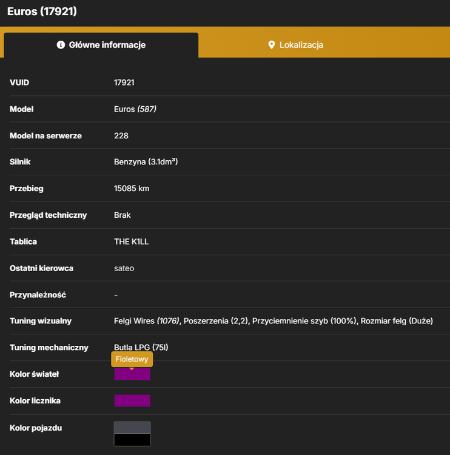The image size is (450, 455).
Task: Select the VUID value 17921
Action: (x=124, y=83)
